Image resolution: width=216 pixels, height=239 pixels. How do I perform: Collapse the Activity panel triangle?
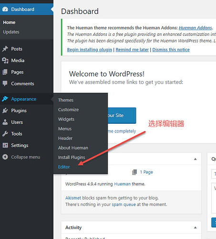[195, 228]
